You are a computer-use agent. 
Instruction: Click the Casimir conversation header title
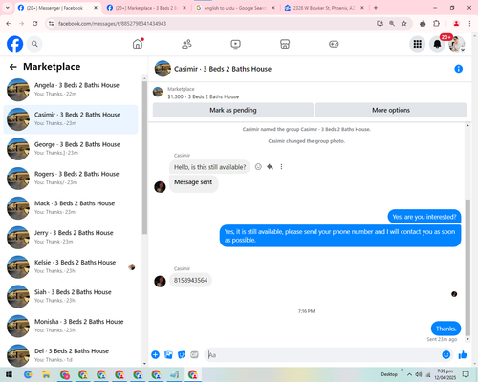pyautogui.click(x=223, y=69)
